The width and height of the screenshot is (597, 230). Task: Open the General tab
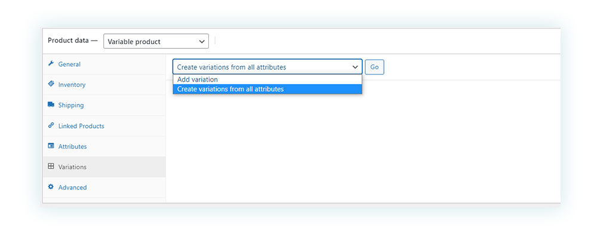104,64
